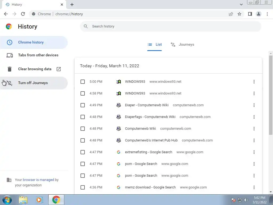Screen dimensions: 273x205
Task: Check the memz download search entry
Action: 83,187
